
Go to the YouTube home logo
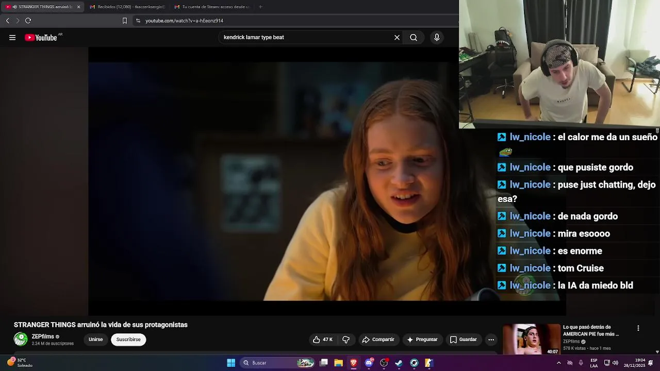(41, 38)
